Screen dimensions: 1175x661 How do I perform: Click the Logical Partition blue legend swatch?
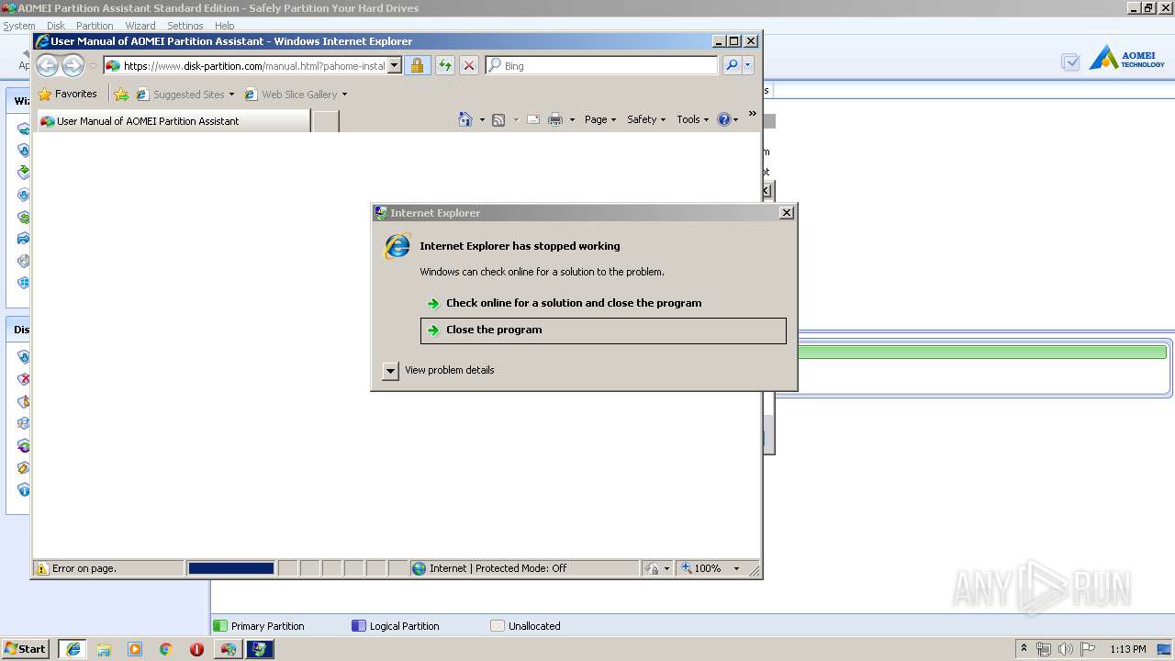(359, 626)
